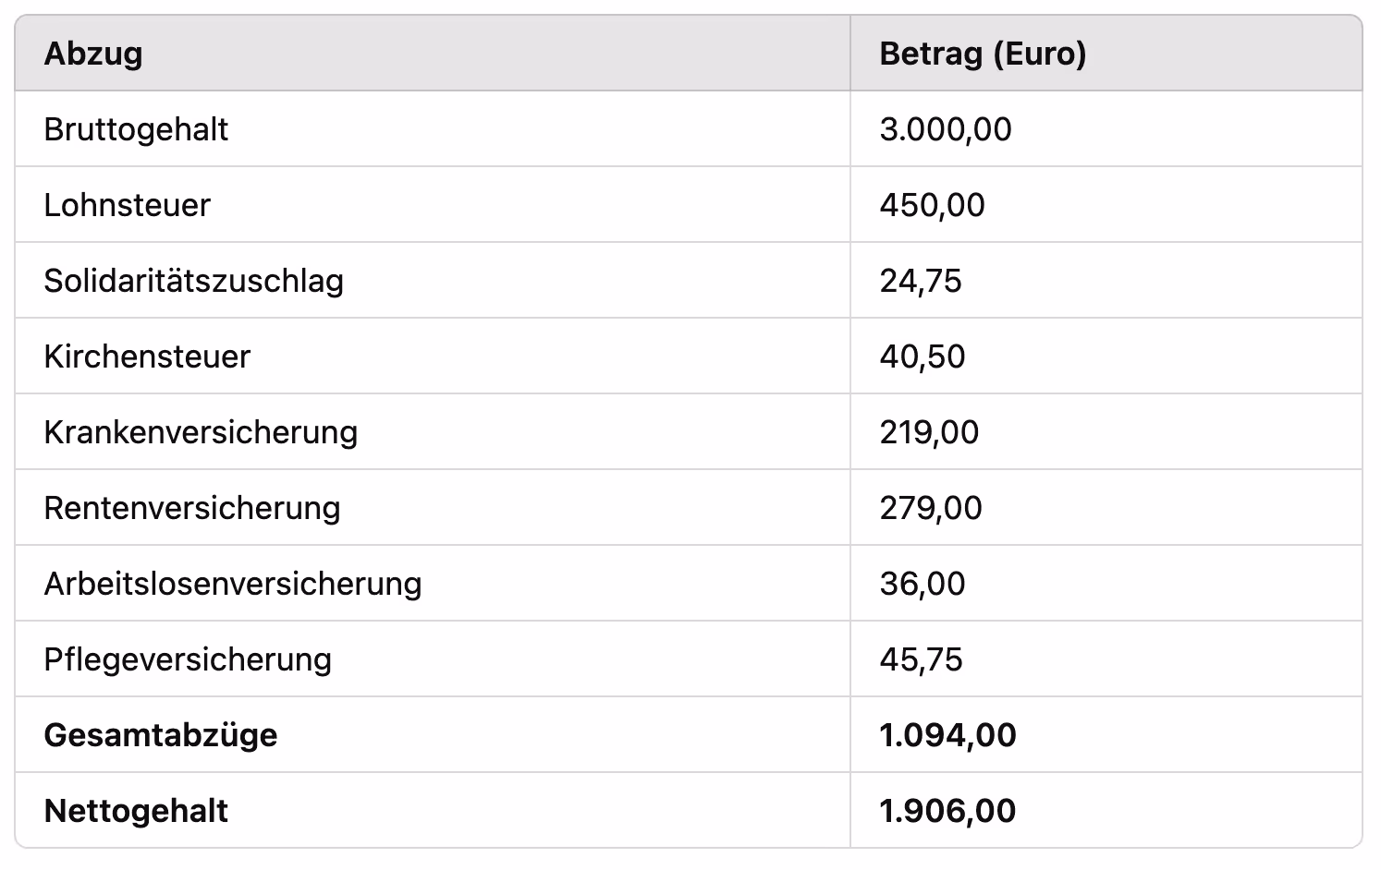Select the Arbeitslosenversicherung cell
This screenshot has height=870, width=1381.
233,584
